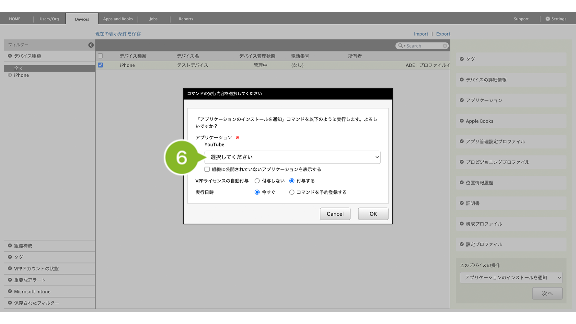
Task: Expand the 証明書 section icon
Action: point(462,203)
